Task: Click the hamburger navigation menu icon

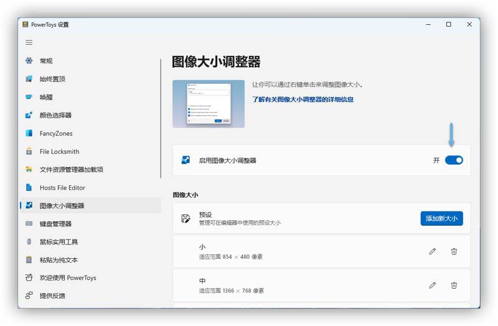Action: [x=29, y=42]
